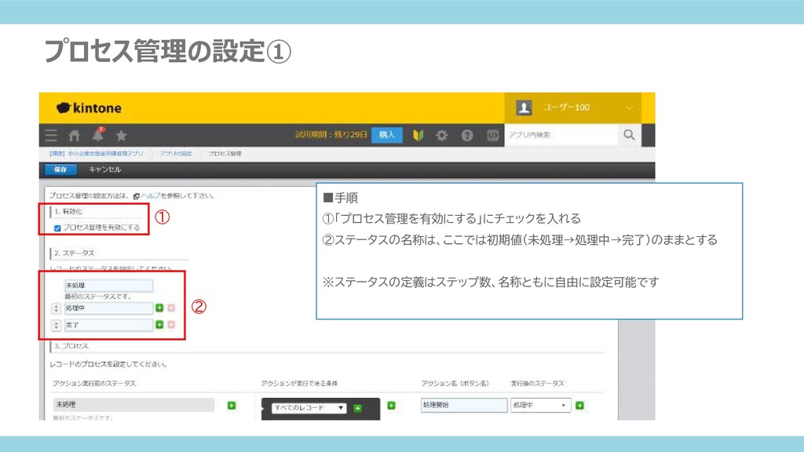
Task: Click the user avatar icon
Action: click(x=524, y=108)
